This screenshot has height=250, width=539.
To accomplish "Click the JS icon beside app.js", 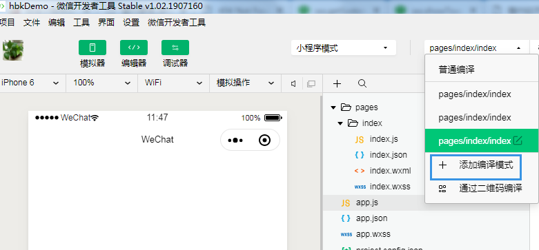I will 346,203.
